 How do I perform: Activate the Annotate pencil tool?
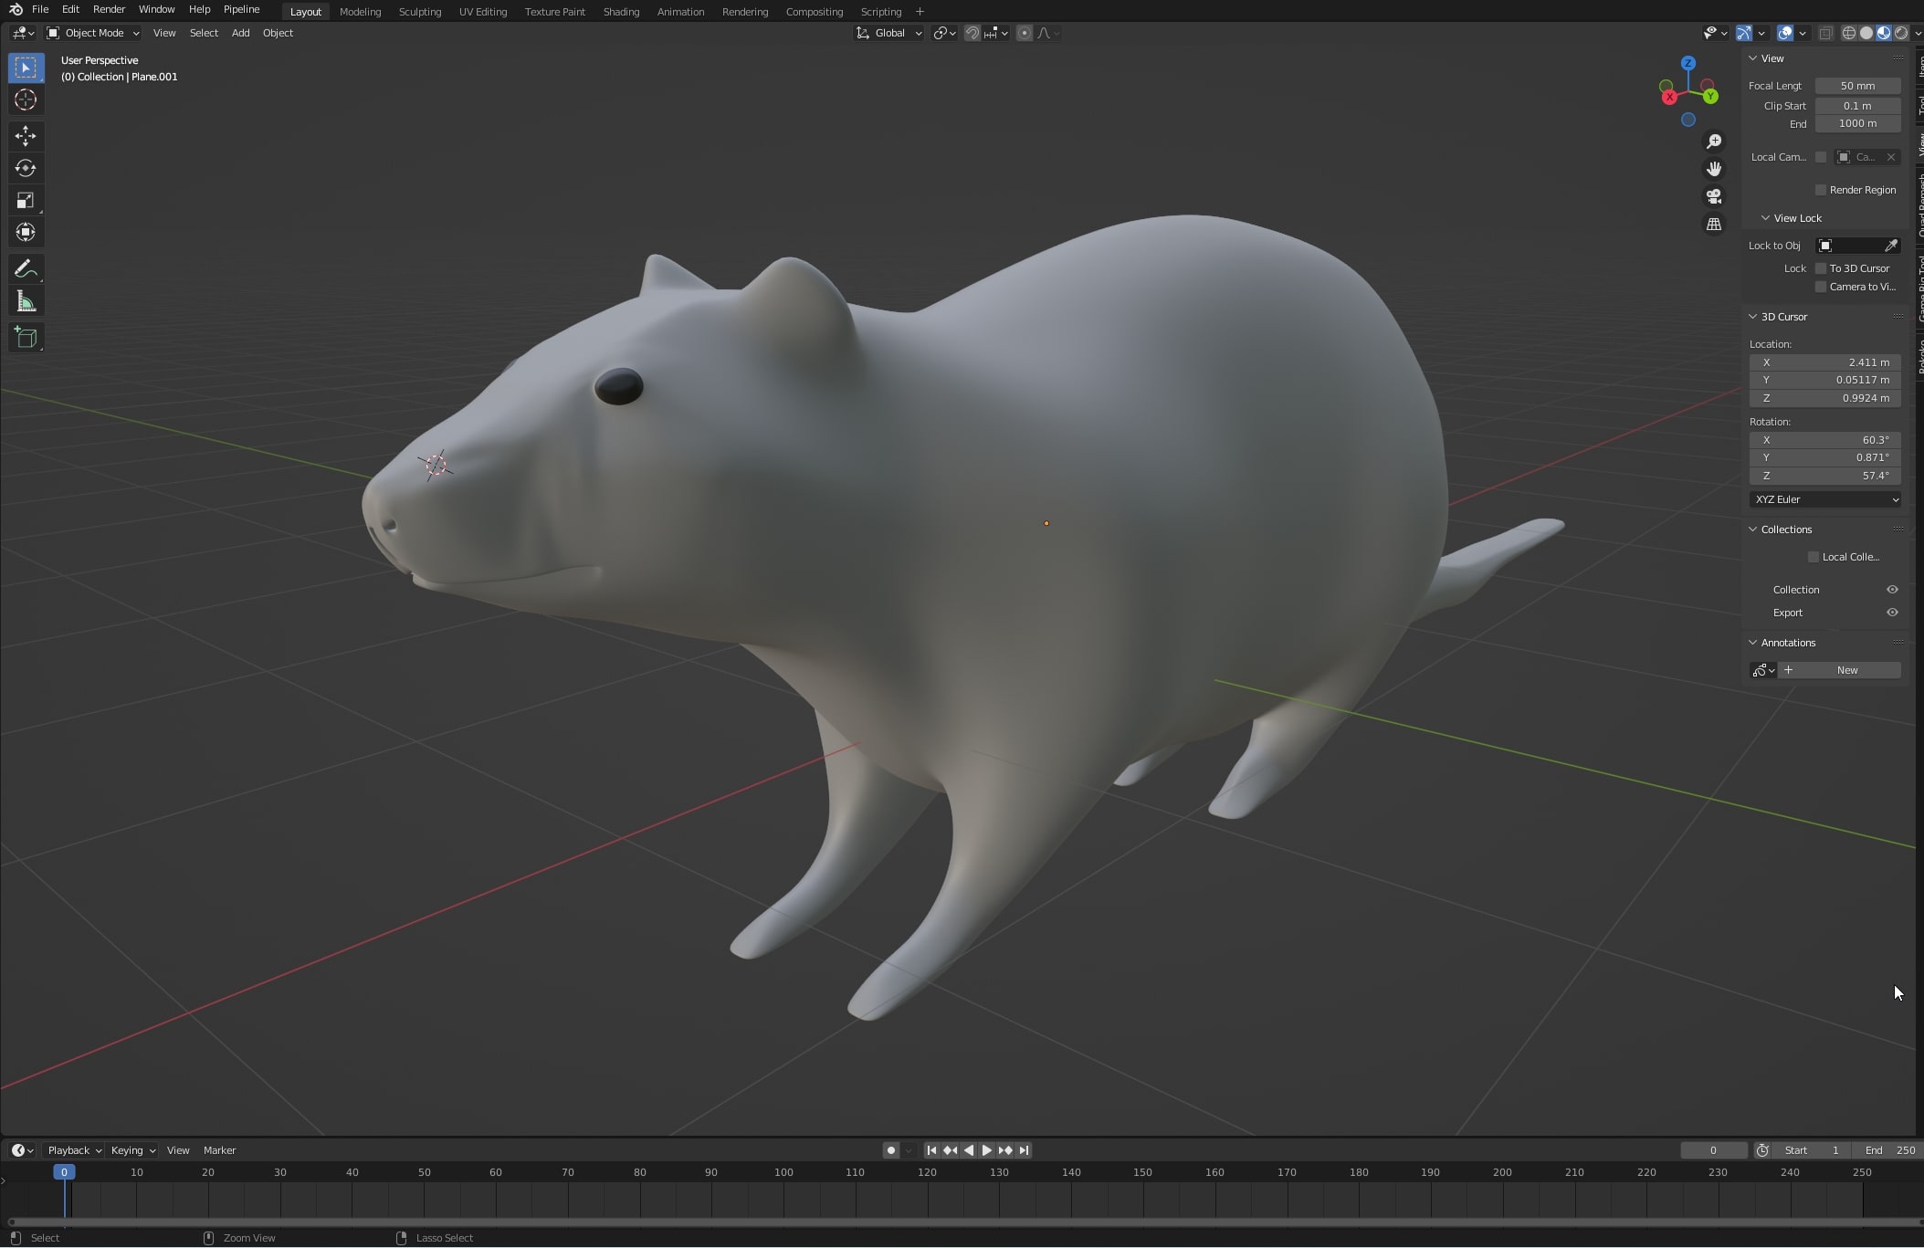point(26,269)
